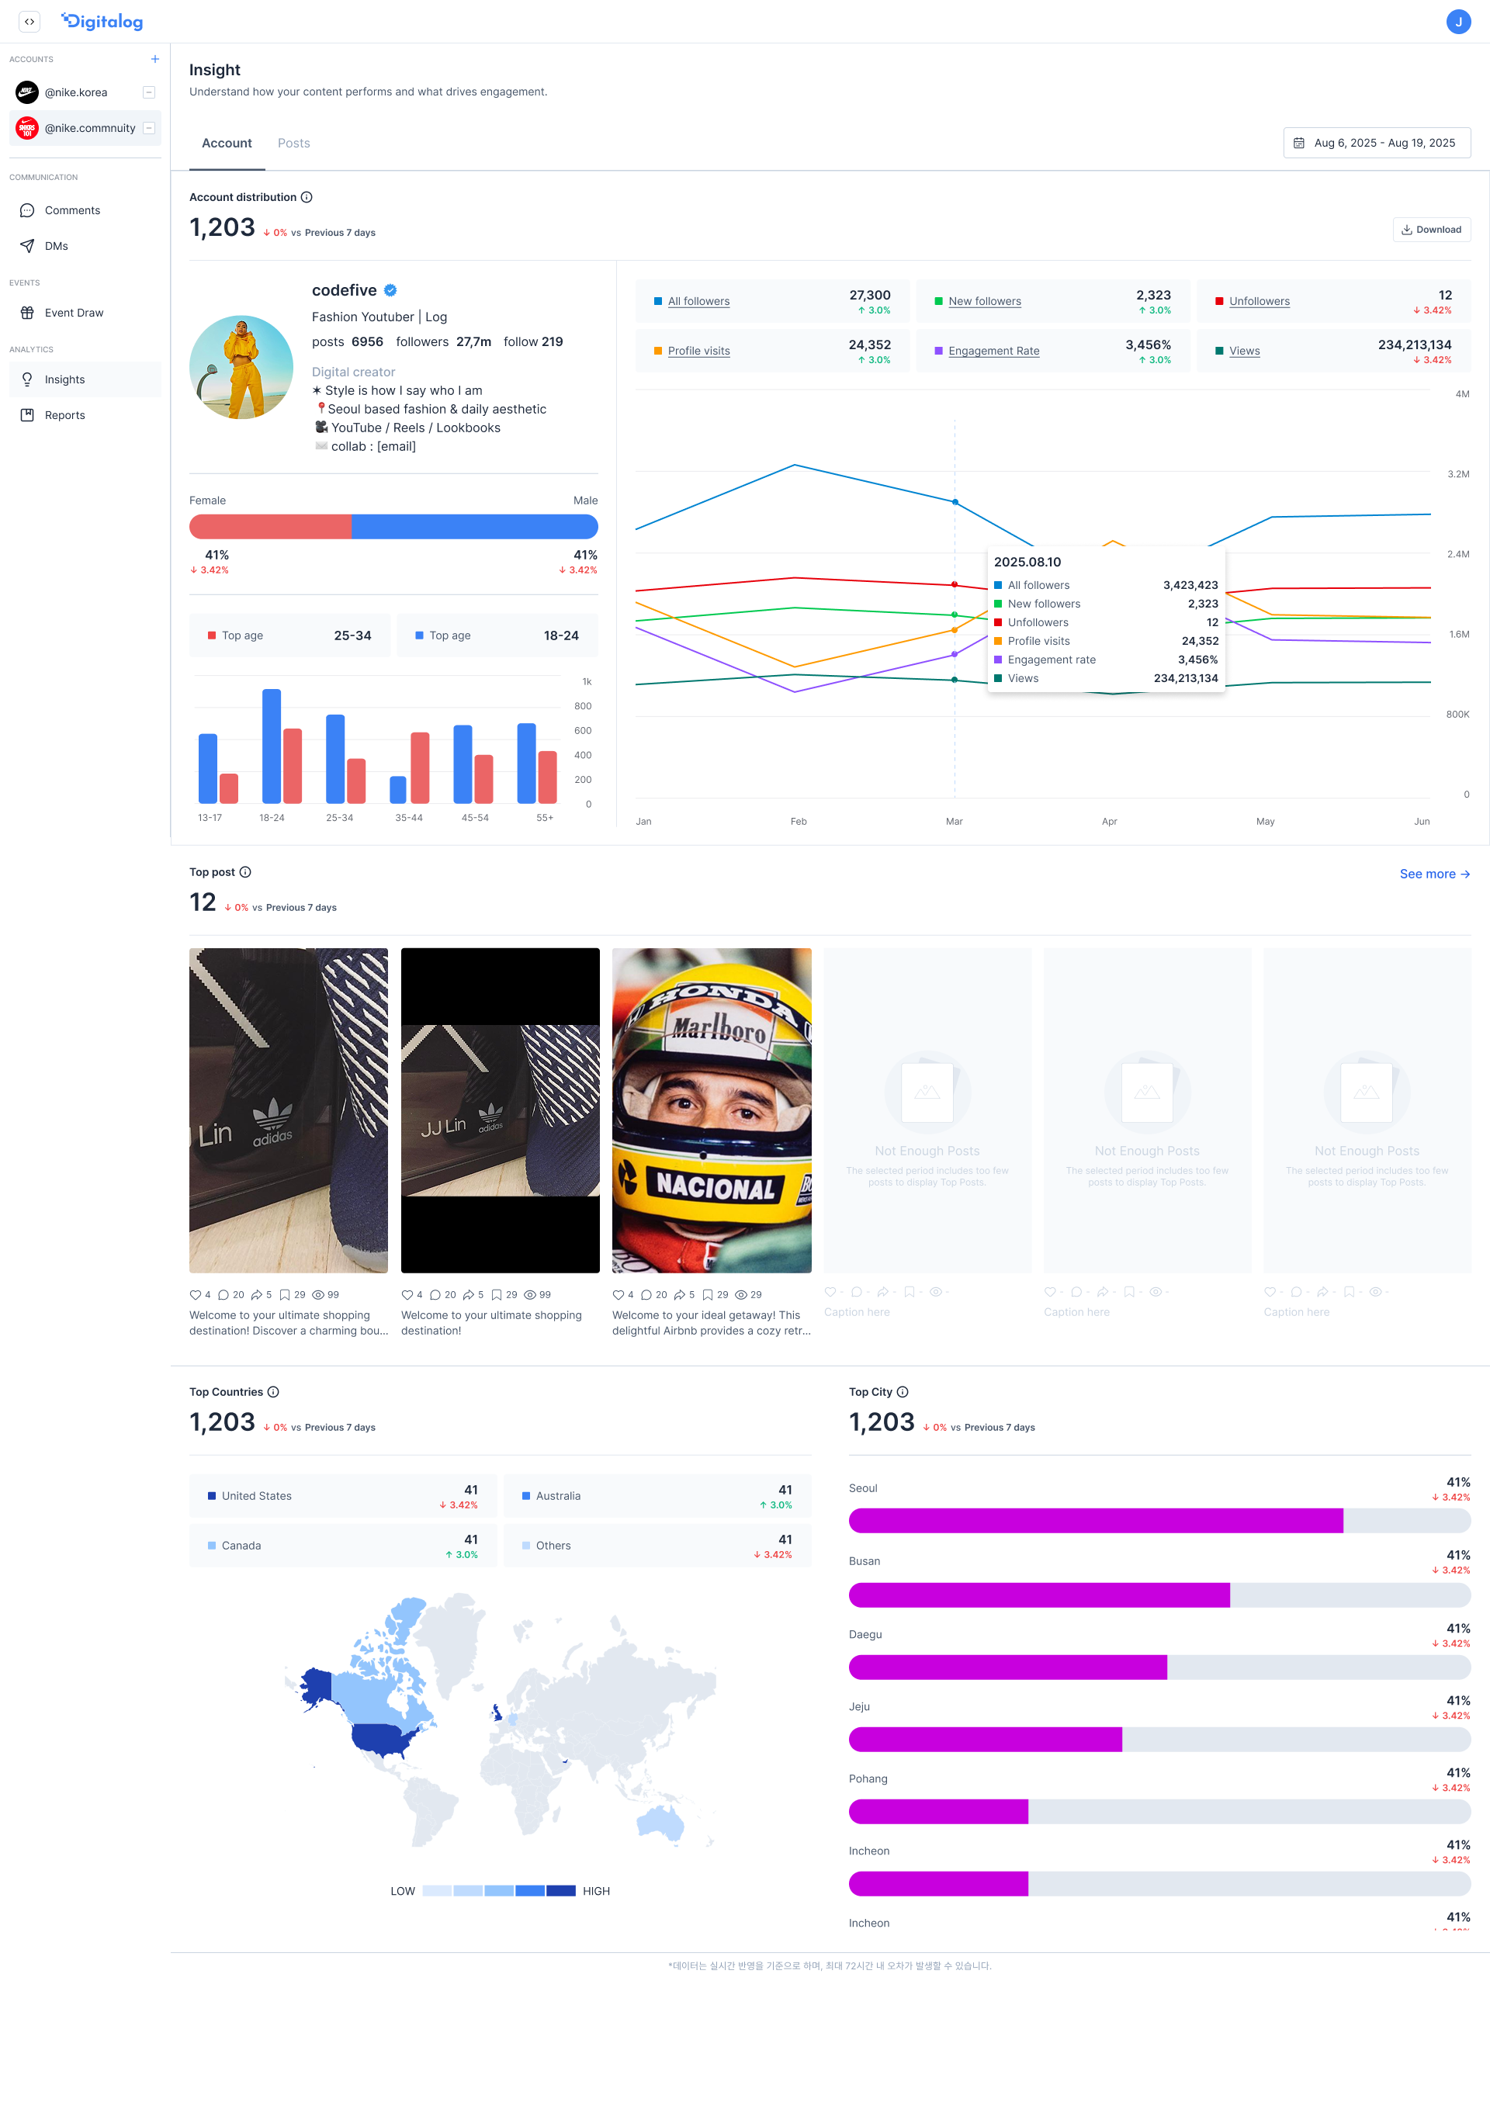Click the info icon next to Account distribution
The image size is (1490, 2109).
[x=305, y=196]
